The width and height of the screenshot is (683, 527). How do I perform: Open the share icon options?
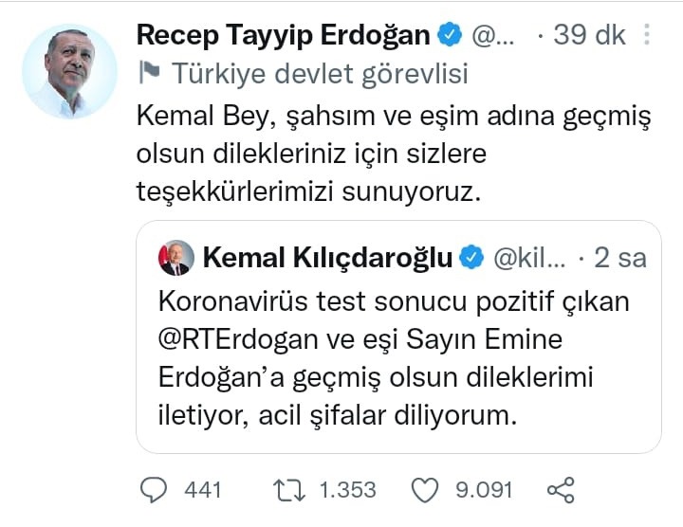coord(561,489)
